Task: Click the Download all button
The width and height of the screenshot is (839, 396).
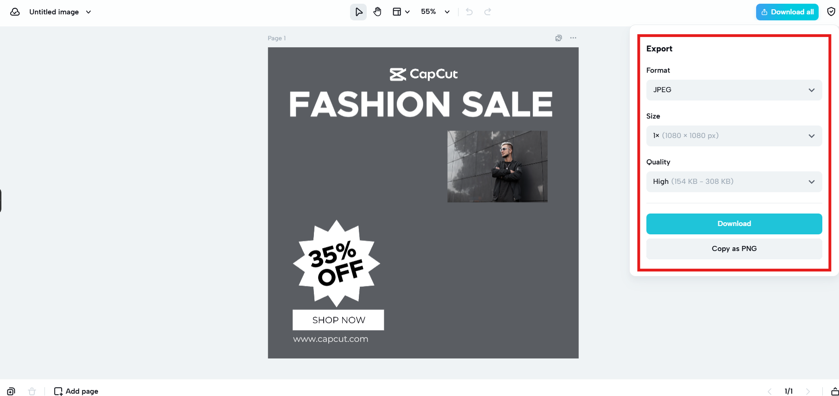Action: (x=787, y=12)
